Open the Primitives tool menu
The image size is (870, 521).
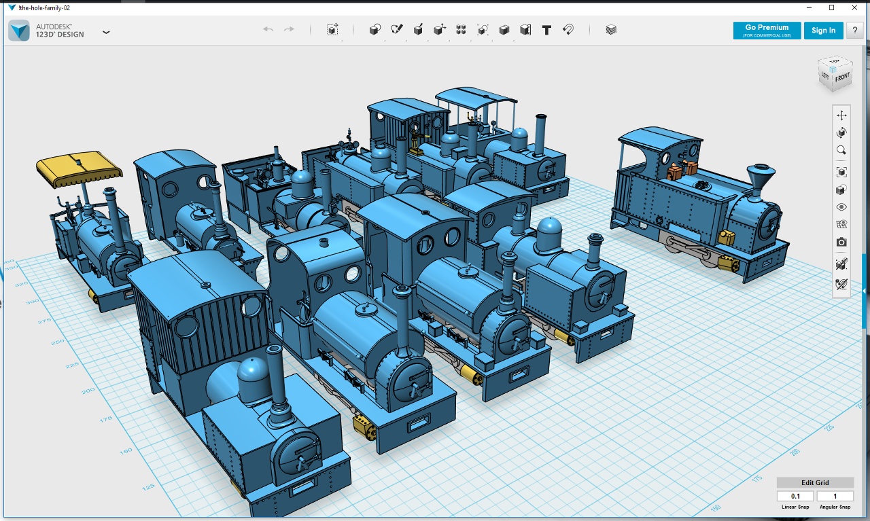(375, 30)
